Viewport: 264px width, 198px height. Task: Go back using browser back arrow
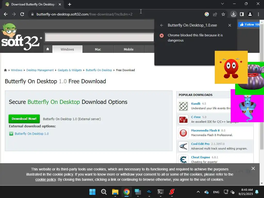coord(6,14)
